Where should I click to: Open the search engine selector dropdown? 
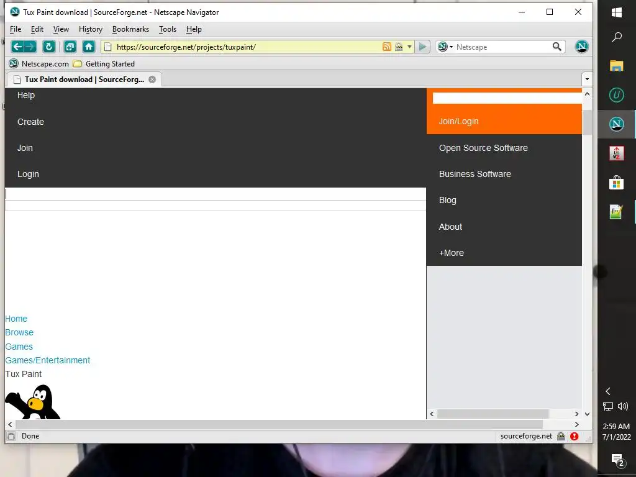445,47
